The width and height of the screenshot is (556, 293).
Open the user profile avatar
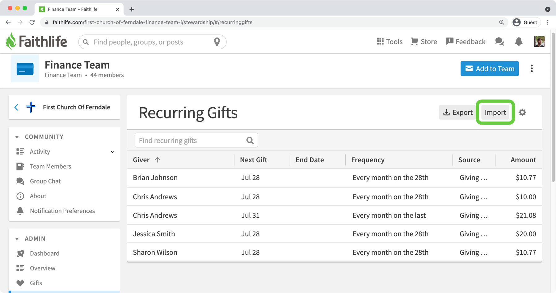pos(539,42)
